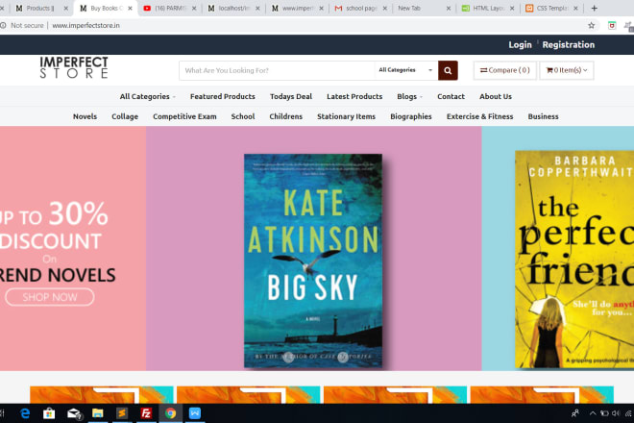
Task: Click the Big Sky book cover
Action: [313, 261]
